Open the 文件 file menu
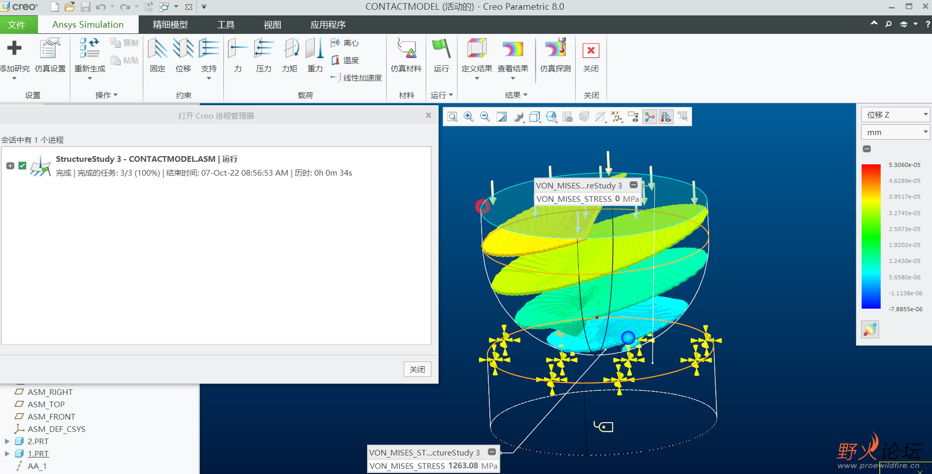Viewport: 932px width, 474px height. click(16, 25)
